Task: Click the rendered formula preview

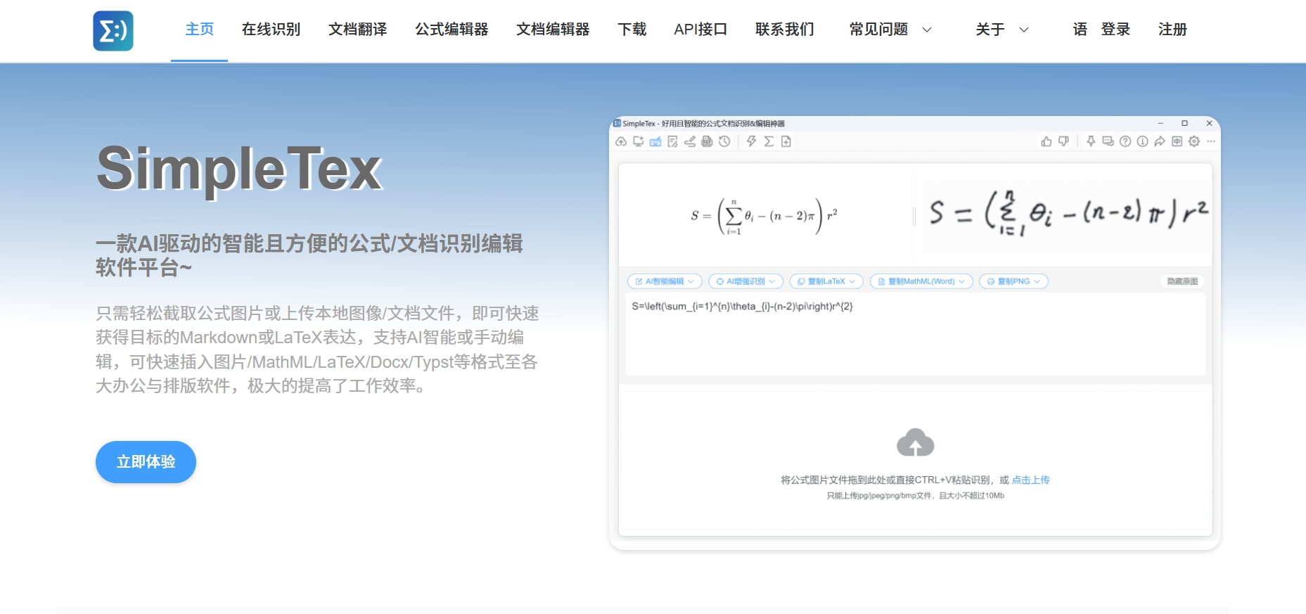Action: 764,215
